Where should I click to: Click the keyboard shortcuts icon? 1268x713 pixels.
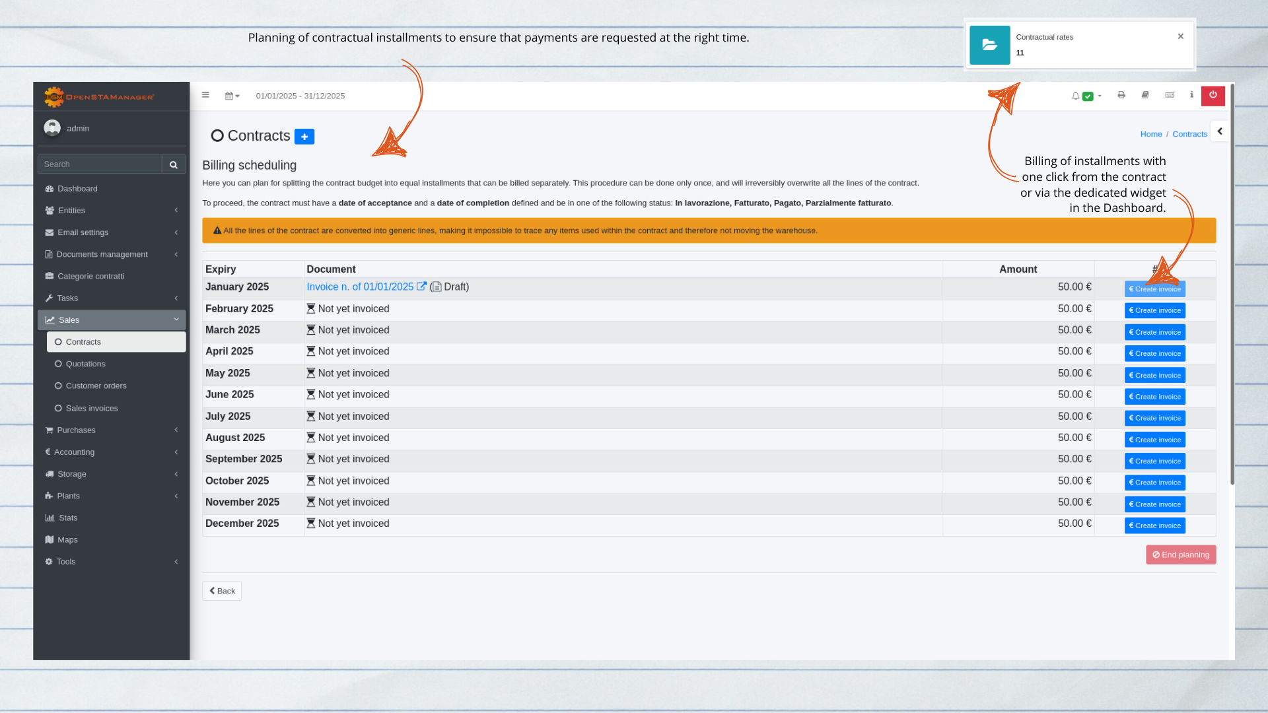(1170, 95)
